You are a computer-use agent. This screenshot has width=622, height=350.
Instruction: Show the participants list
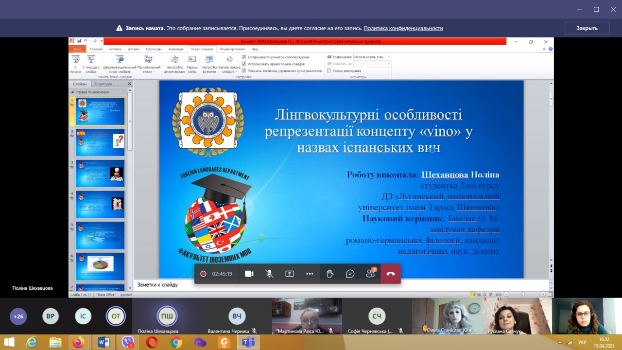click(x=370, y=274)
